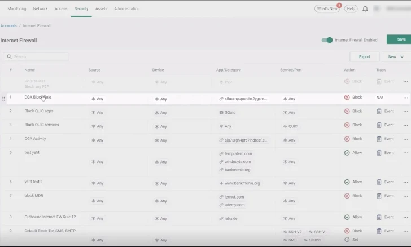Click Allow action icon for test yafit rule

[x=347, y=153]
